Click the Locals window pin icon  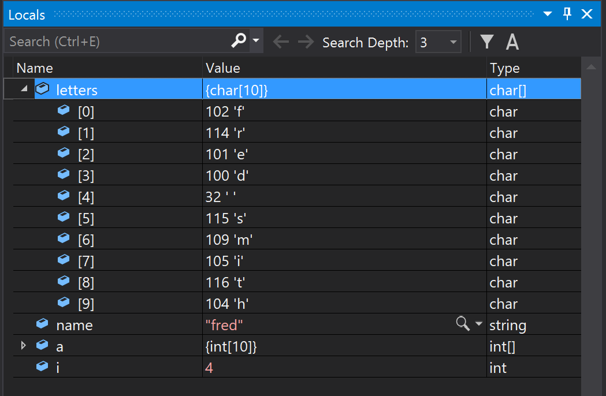(567, 13)
